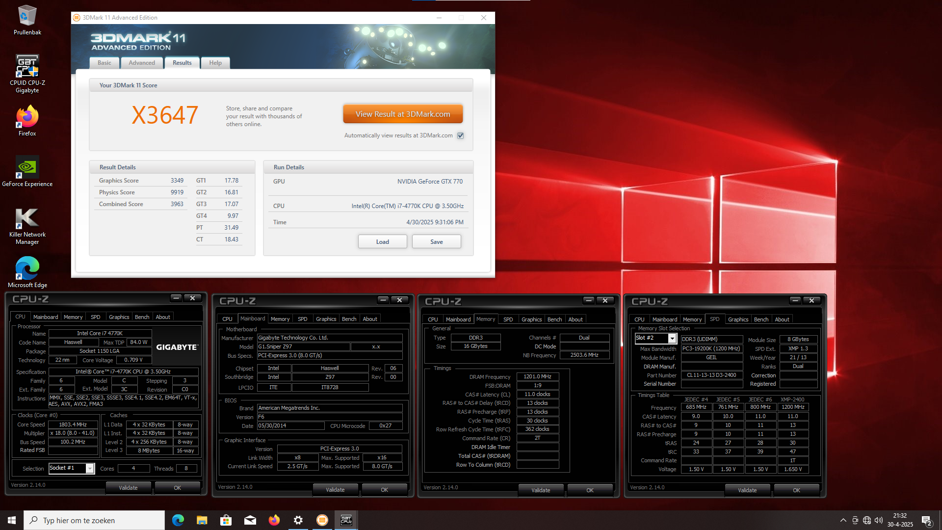Click the taskbar clock and date

[x=900, y=520]
